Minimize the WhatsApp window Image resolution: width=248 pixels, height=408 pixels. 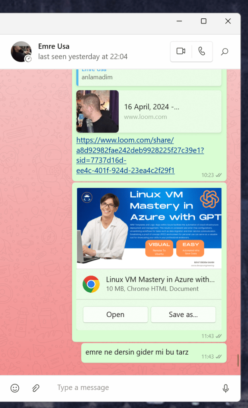pyautogui.click(x=179, y=21)
